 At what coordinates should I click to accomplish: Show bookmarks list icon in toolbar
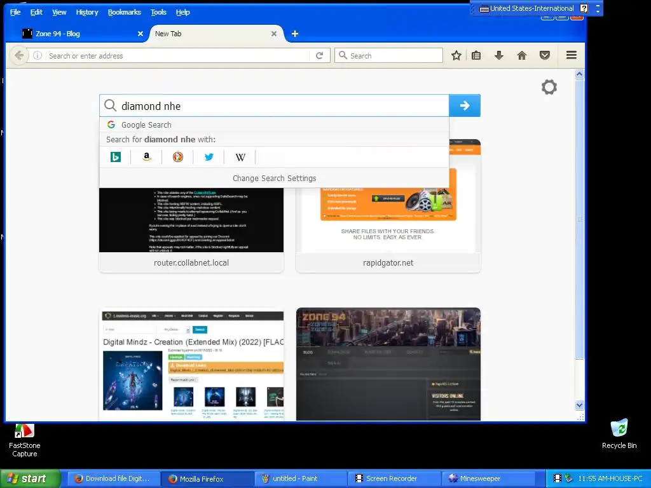click(476, 55)
